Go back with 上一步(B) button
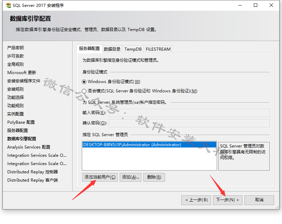This screenshot has width=282, height=224. (x=196, y=200)
